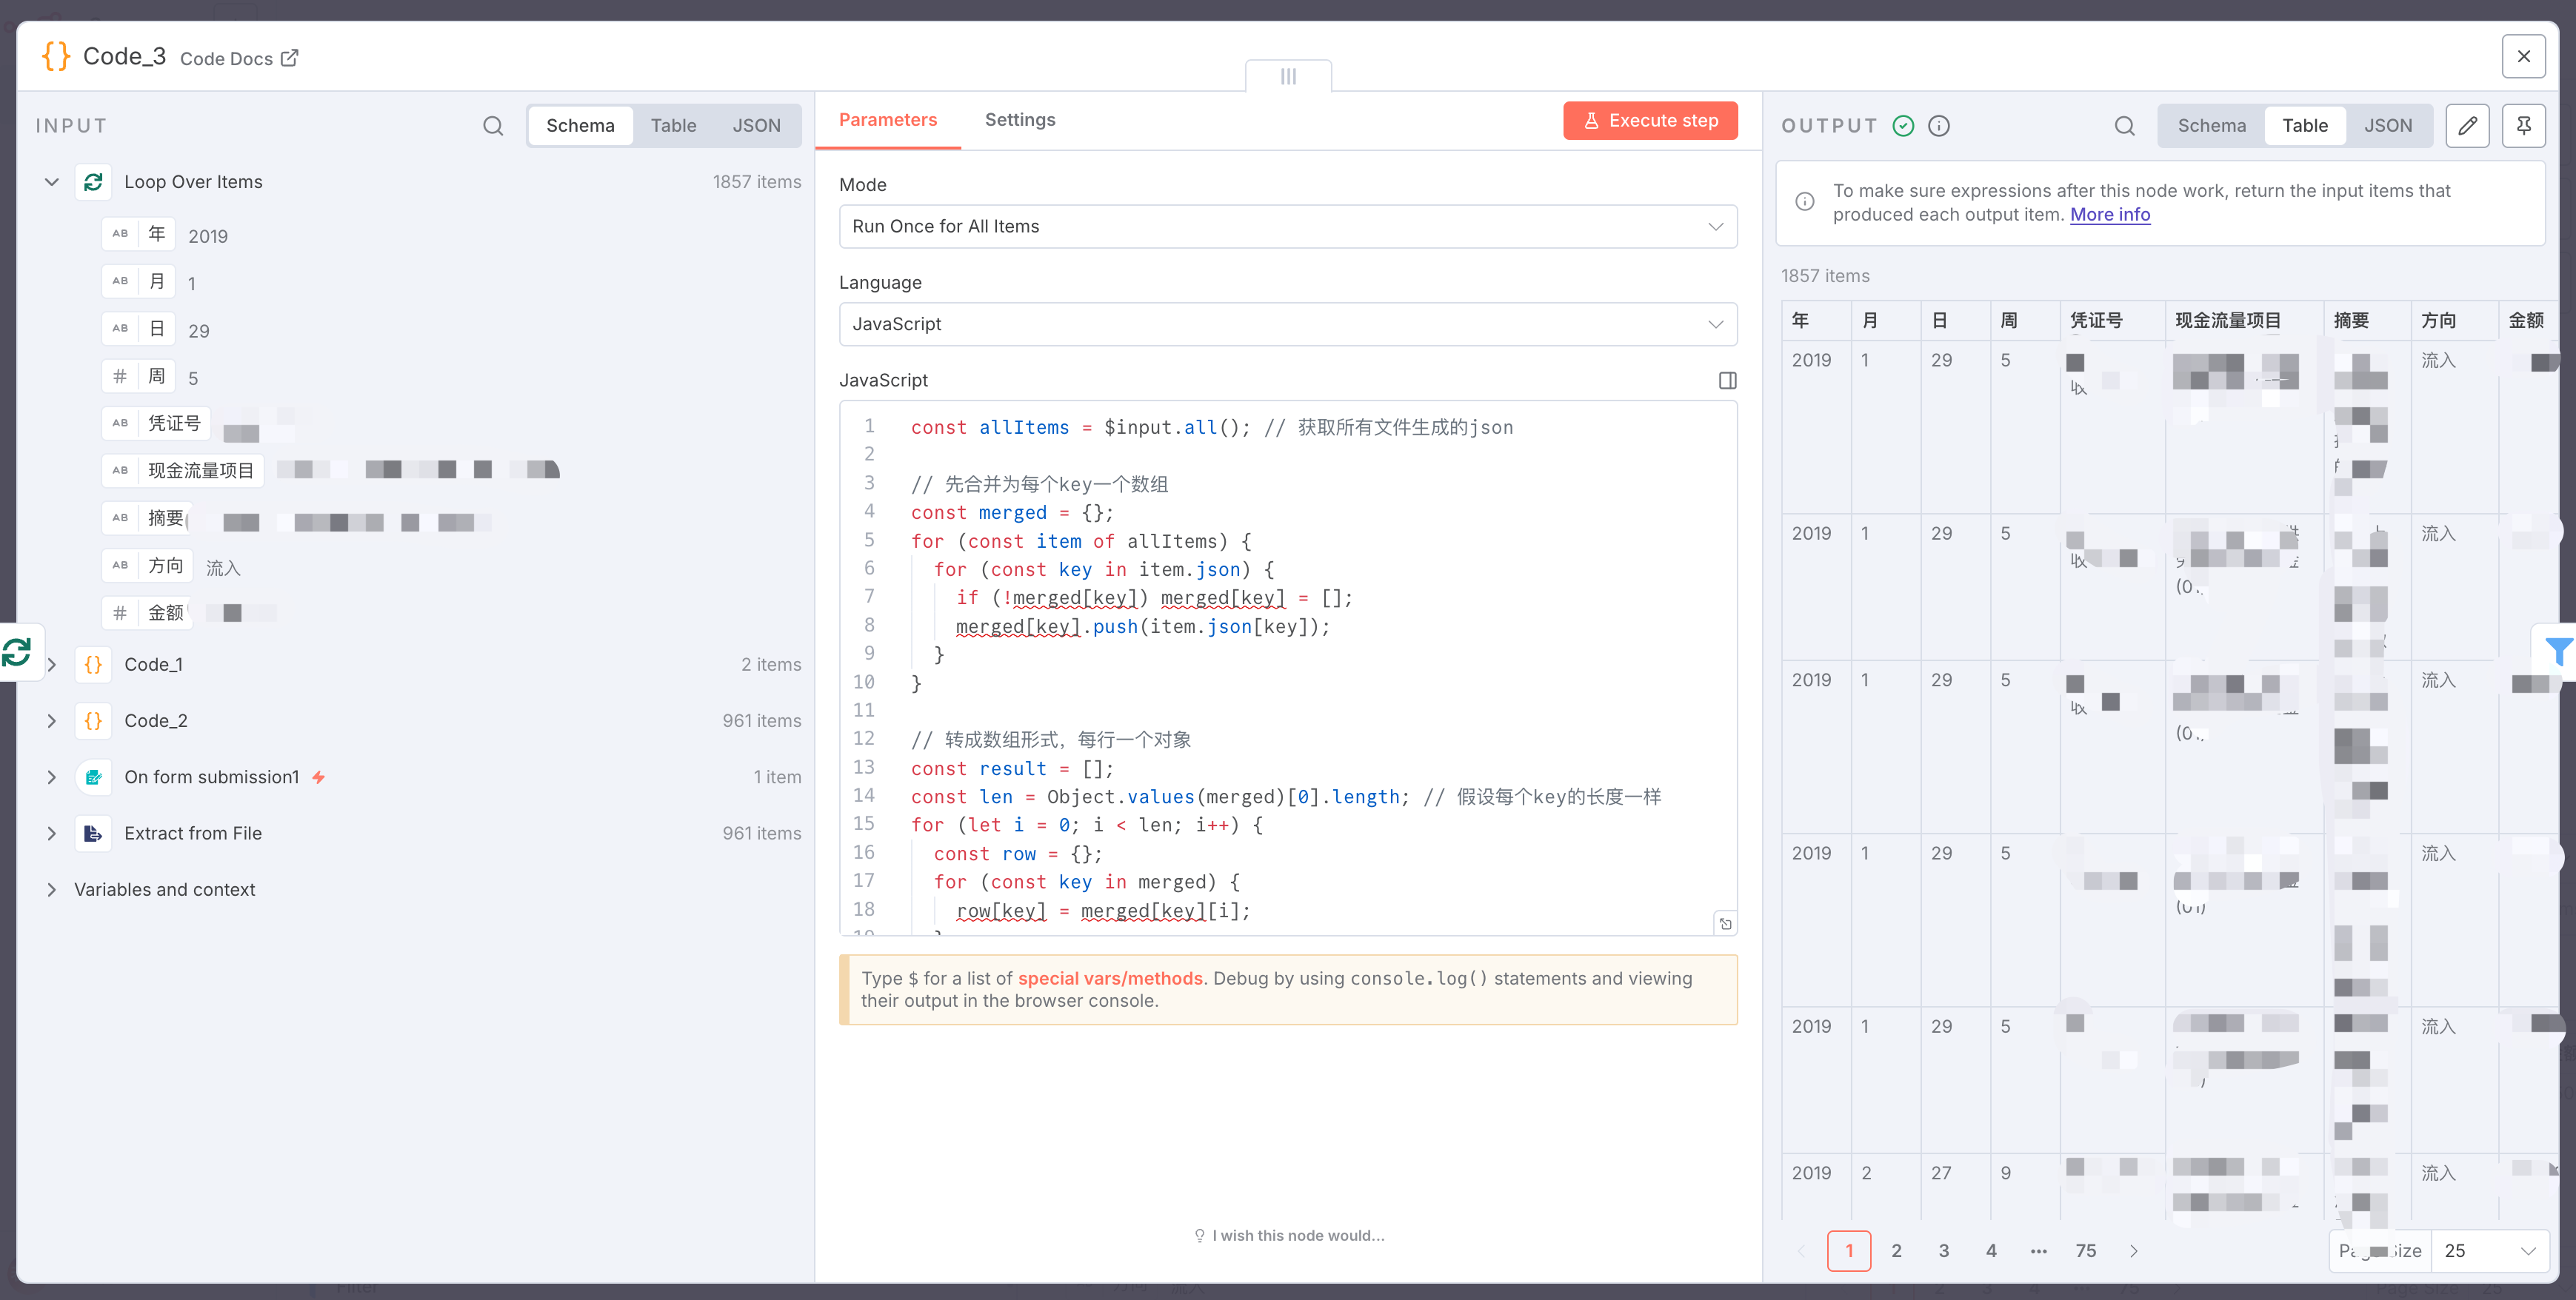The width and height of the screenshot is (2576, 1300).
Task: Open the Mode dropdown
Action: tap(1287, 227)
